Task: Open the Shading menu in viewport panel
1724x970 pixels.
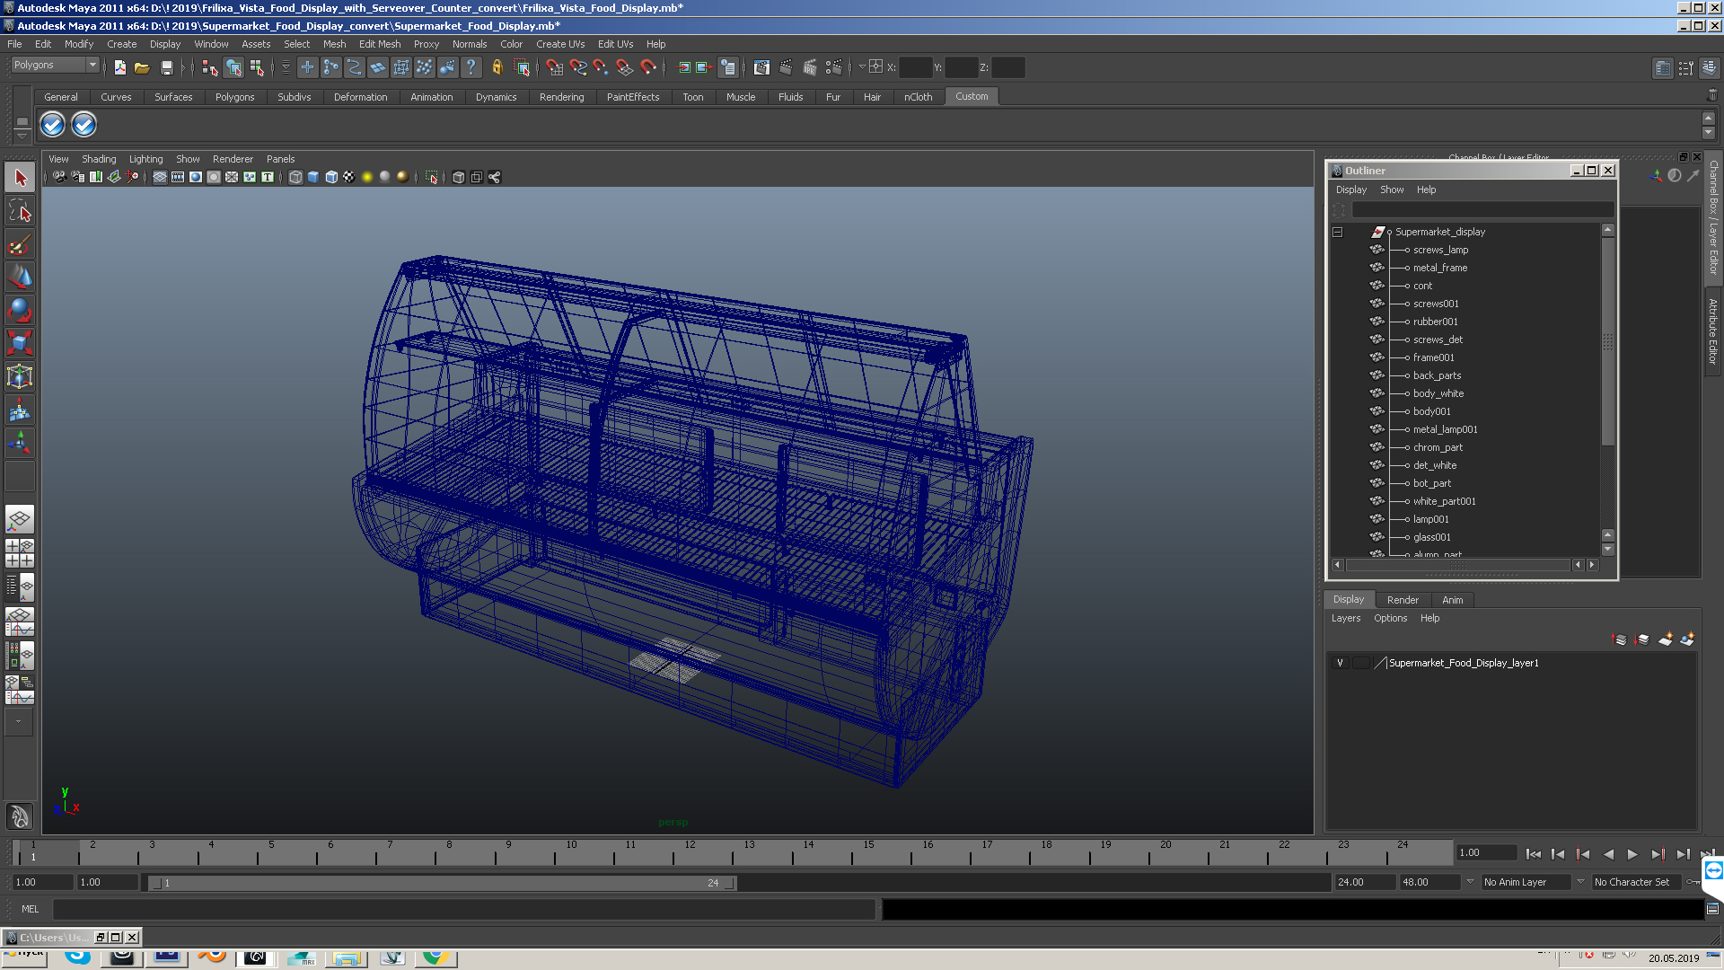Action: [x=99, y=159]
